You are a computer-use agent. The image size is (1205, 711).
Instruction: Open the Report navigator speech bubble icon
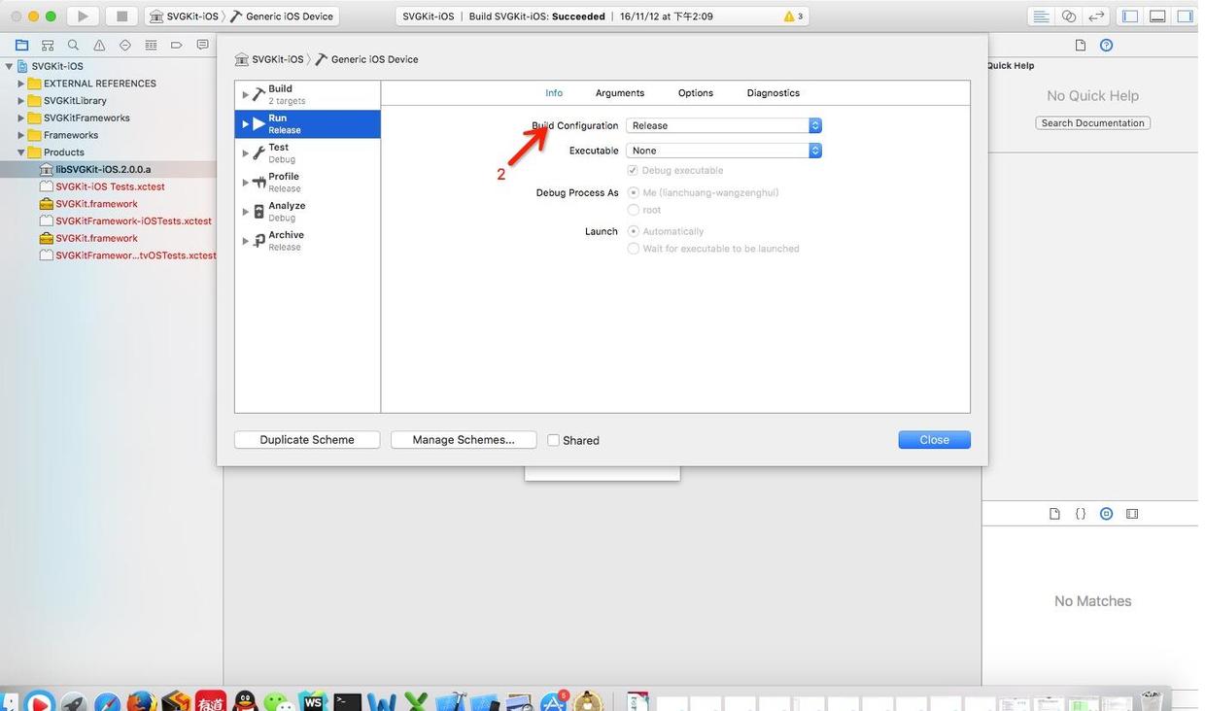202,45
